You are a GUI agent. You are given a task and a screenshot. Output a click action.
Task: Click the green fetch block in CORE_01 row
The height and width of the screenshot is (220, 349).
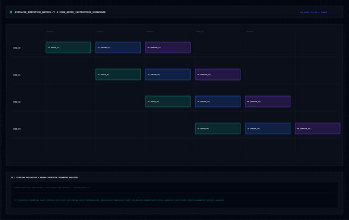[118, 75]
